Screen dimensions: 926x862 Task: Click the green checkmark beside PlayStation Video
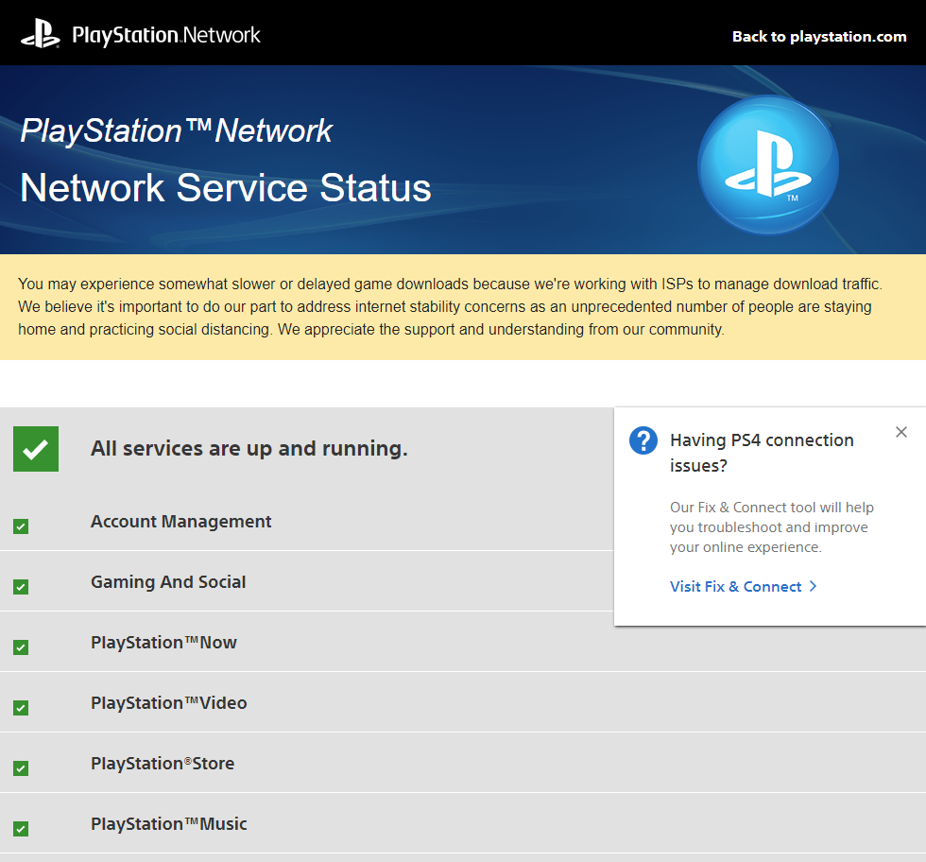coord(21,707)
